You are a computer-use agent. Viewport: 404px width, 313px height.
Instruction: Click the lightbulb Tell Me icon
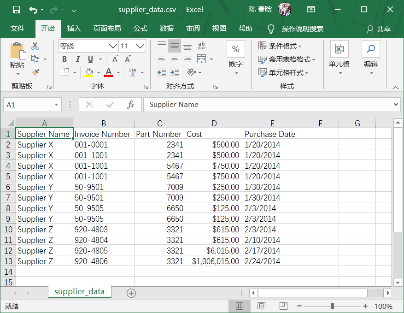271,29
